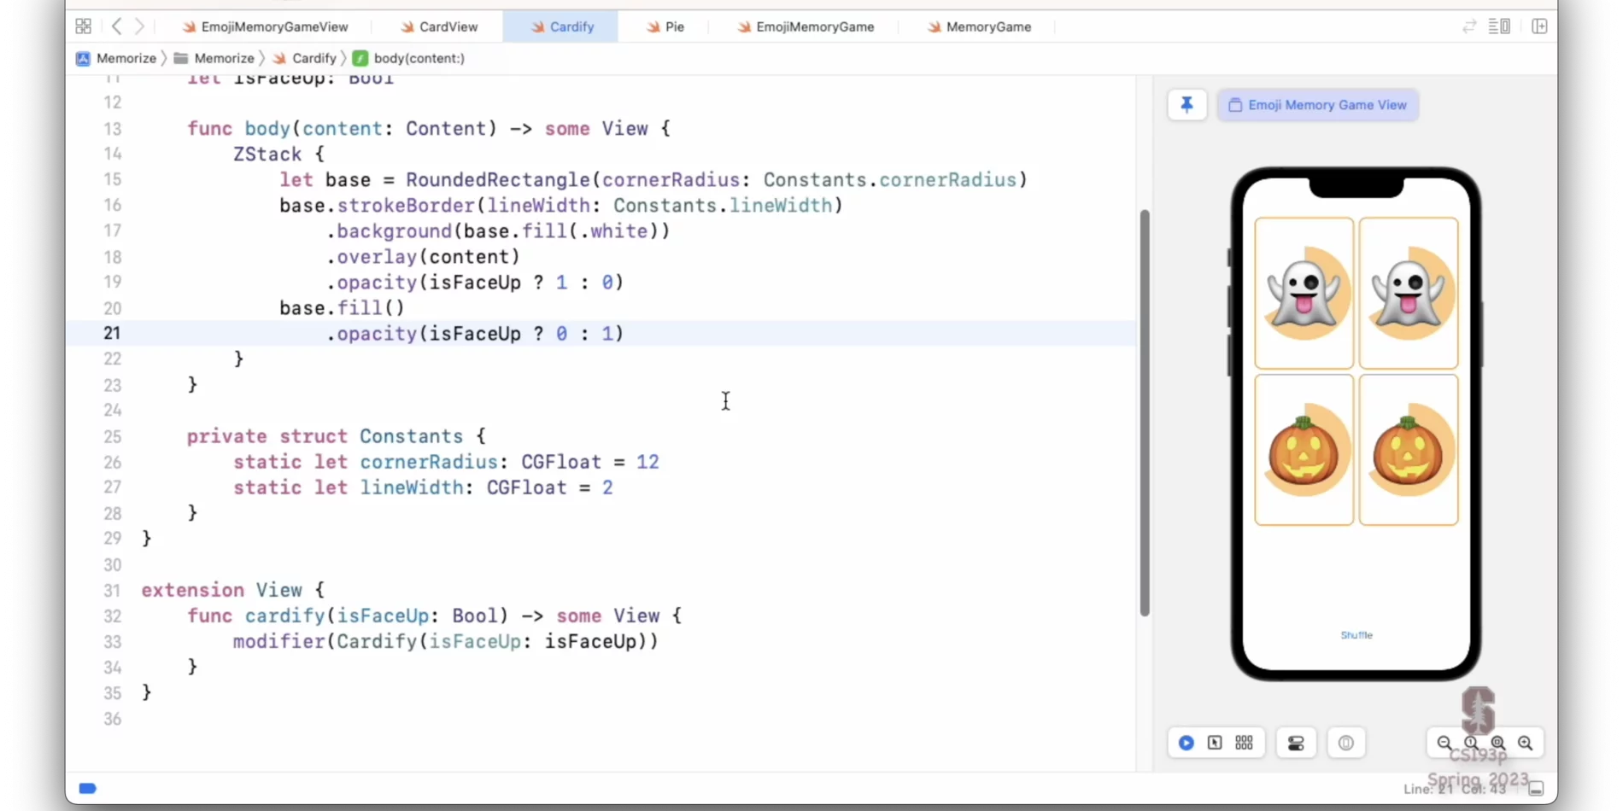This screenshot has width=1623, height=811.
Task: Tap the bottom-left pumpkin card in preview
Action: [1304, 450]
